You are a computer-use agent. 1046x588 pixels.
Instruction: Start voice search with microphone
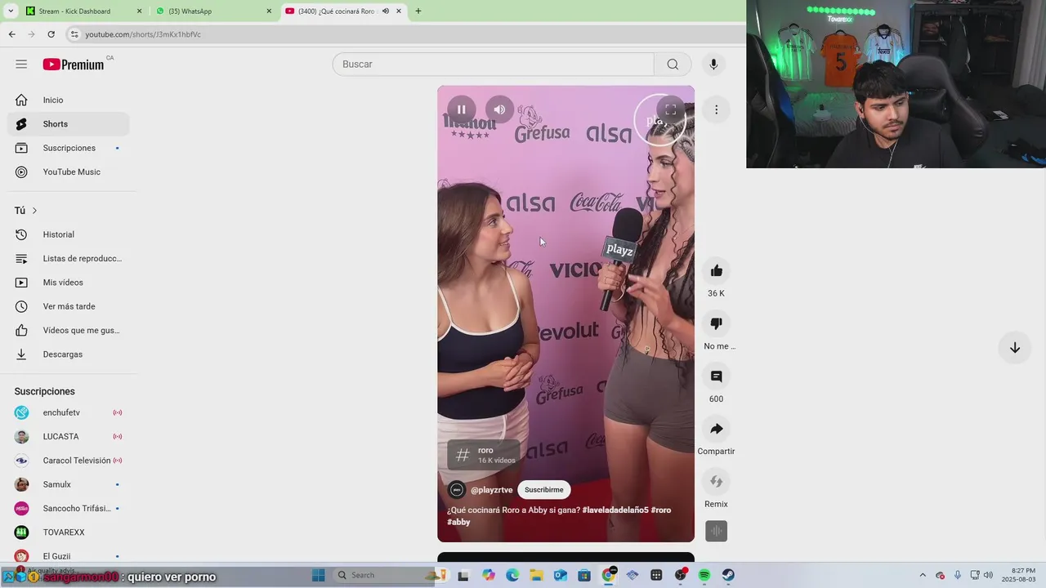[x=713, y=64]
